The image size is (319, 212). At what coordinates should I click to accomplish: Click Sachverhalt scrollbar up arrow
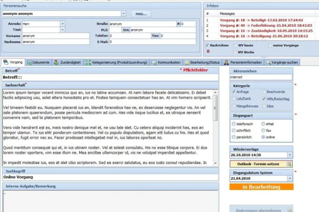[x=215, y=93]
